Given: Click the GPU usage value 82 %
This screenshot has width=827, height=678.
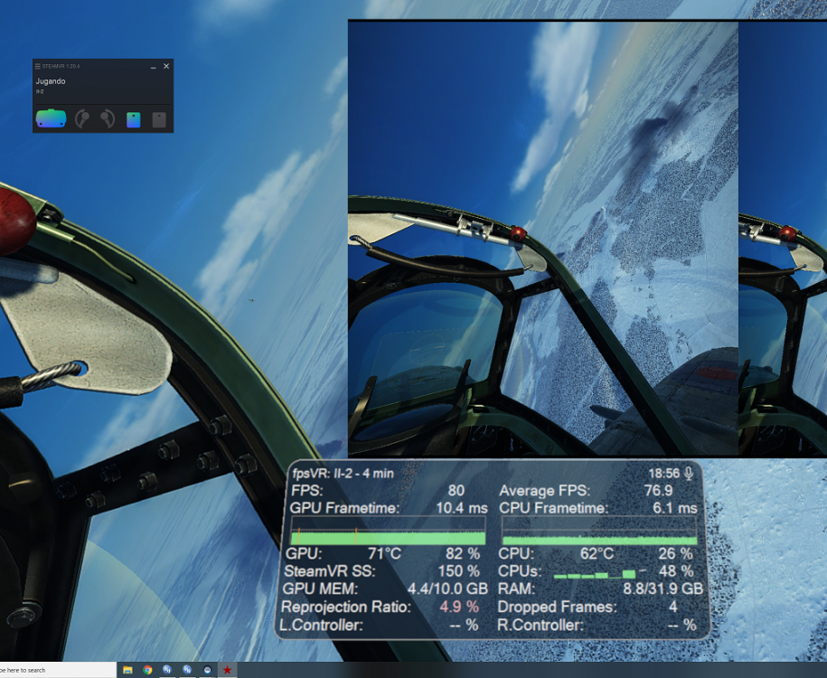Looking at the screenshot, I should point(463,553).
